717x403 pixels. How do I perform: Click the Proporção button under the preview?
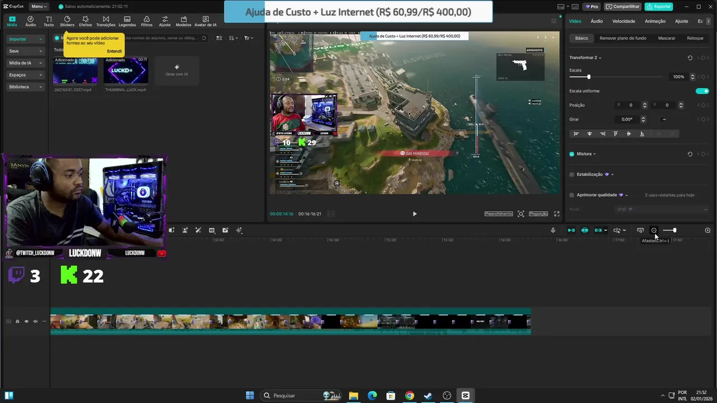[538, 214]
